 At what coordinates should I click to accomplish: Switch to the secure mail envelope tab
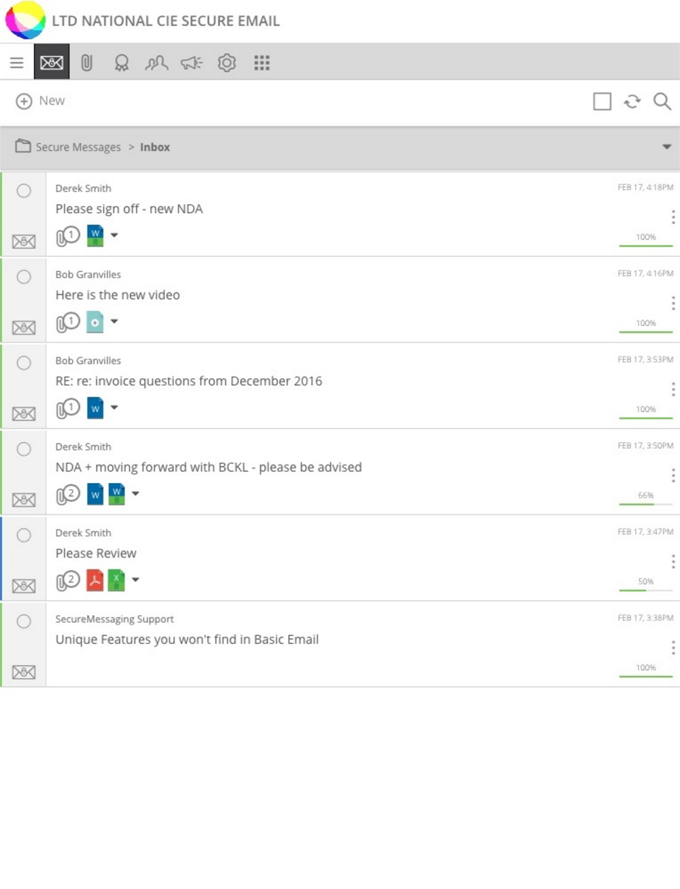coord(52,63)
